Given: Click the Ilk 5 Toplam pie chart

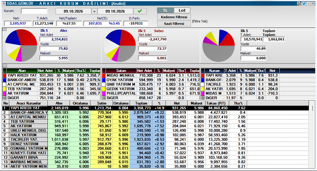Looking at the screenshot, I should 218,46.
